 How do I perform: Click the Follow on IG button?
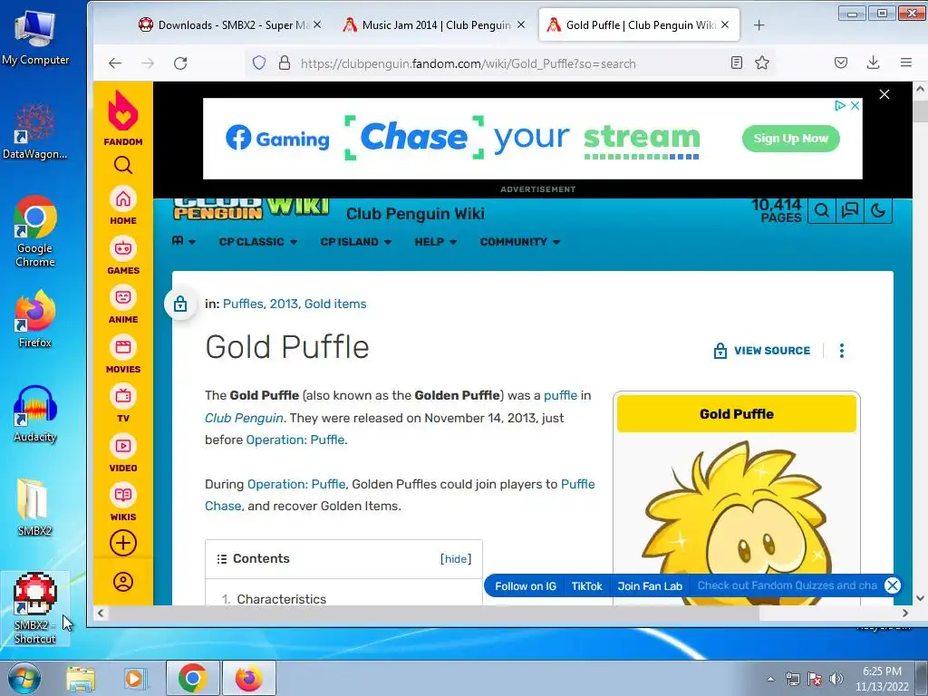[526, 586]
